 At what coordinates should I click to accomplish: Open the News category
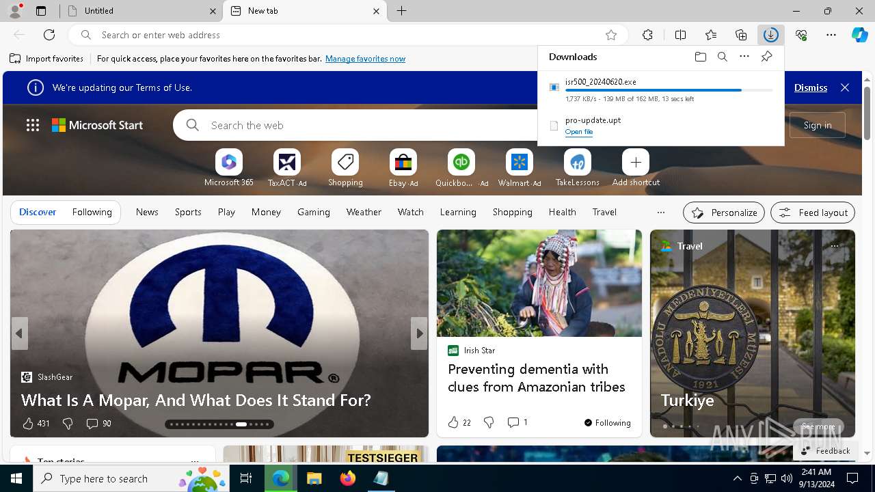pyautogui.click(x=147, y=213)
